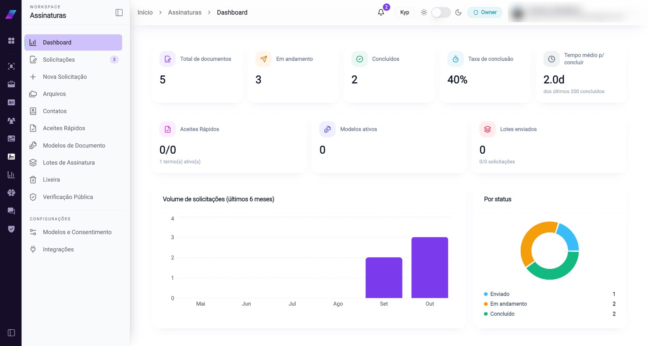Click the sun light-mode icon
Screen dimensions: 648x346
pos(424,12)
